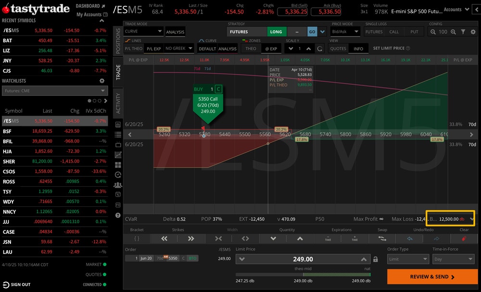The height and width of the screenshot is (292, 481).
Task: Undo the last order change
Action: (409, 239)
